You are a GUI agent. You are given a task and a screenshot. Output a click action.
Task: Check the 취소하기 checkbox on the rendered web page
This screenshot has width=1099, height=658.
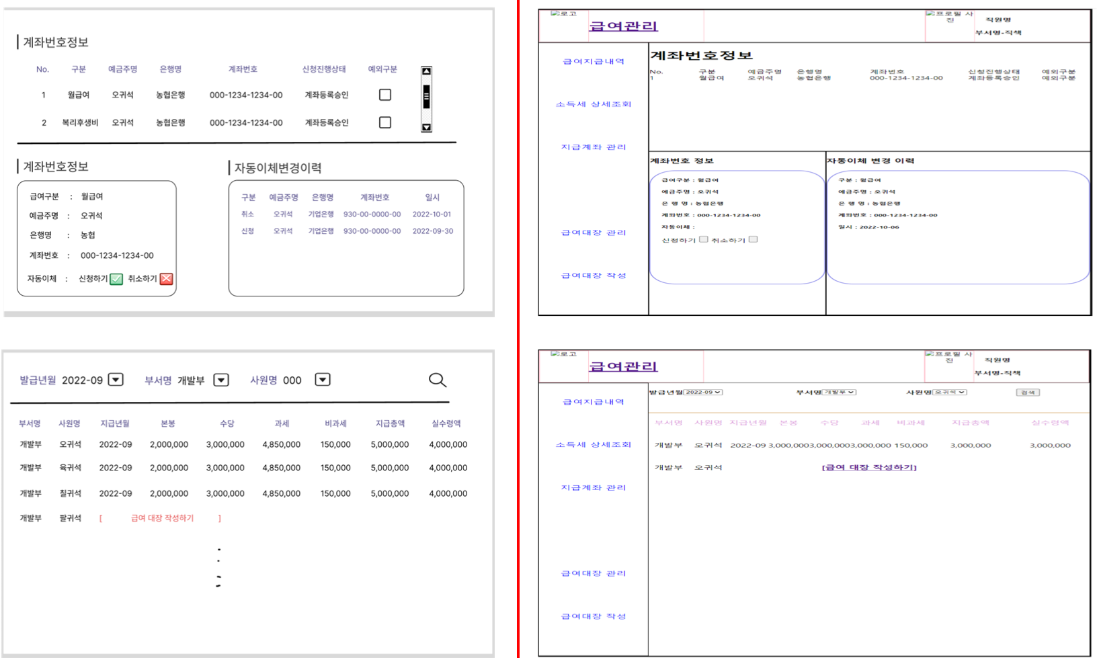pyautogui.click(x=754, y=239)
